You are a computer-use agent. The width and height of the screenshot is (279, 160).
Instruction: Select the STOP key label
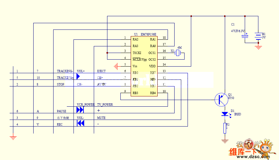(61, 84)
